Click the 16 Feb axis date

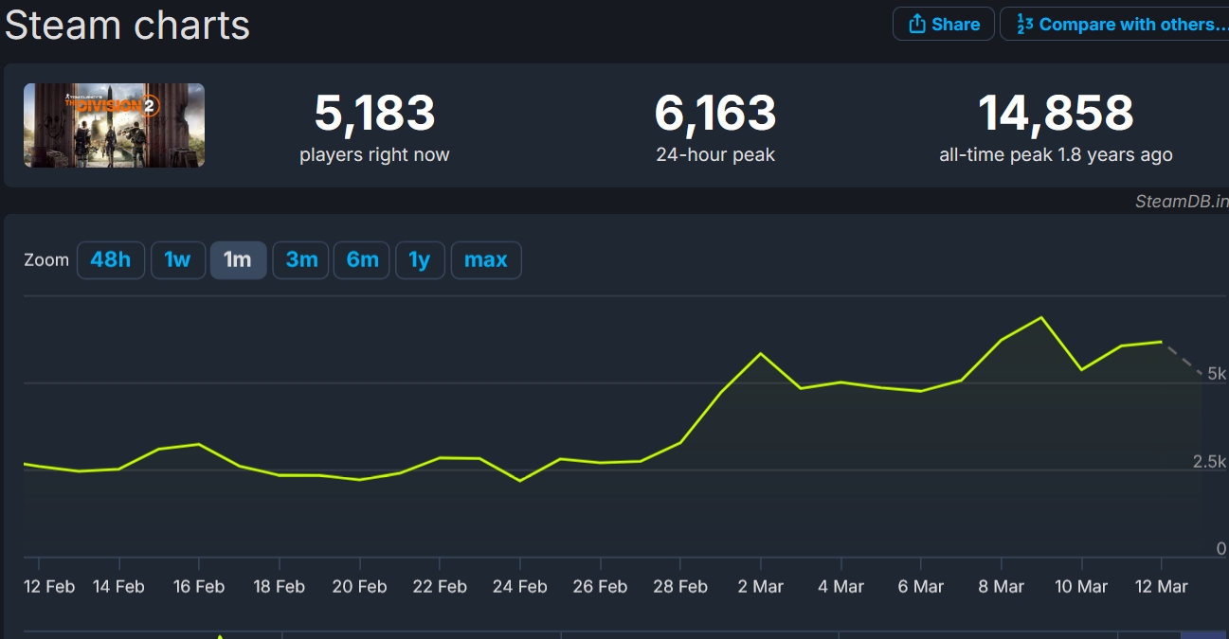point(199,587)
